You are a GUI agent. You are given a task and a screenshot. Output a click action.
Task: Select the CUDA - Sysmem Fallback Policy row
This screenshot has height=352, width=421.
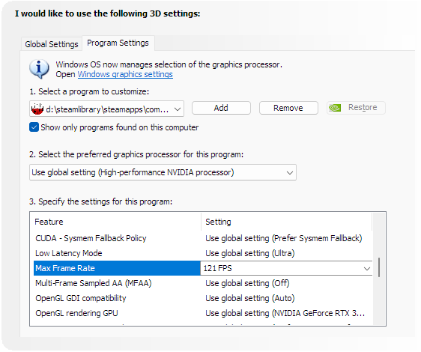[203, 238]
